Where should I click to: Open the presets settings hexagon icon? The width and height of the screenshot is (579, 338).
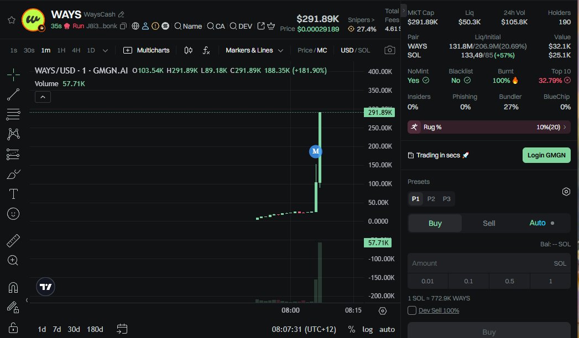point(566,192)
